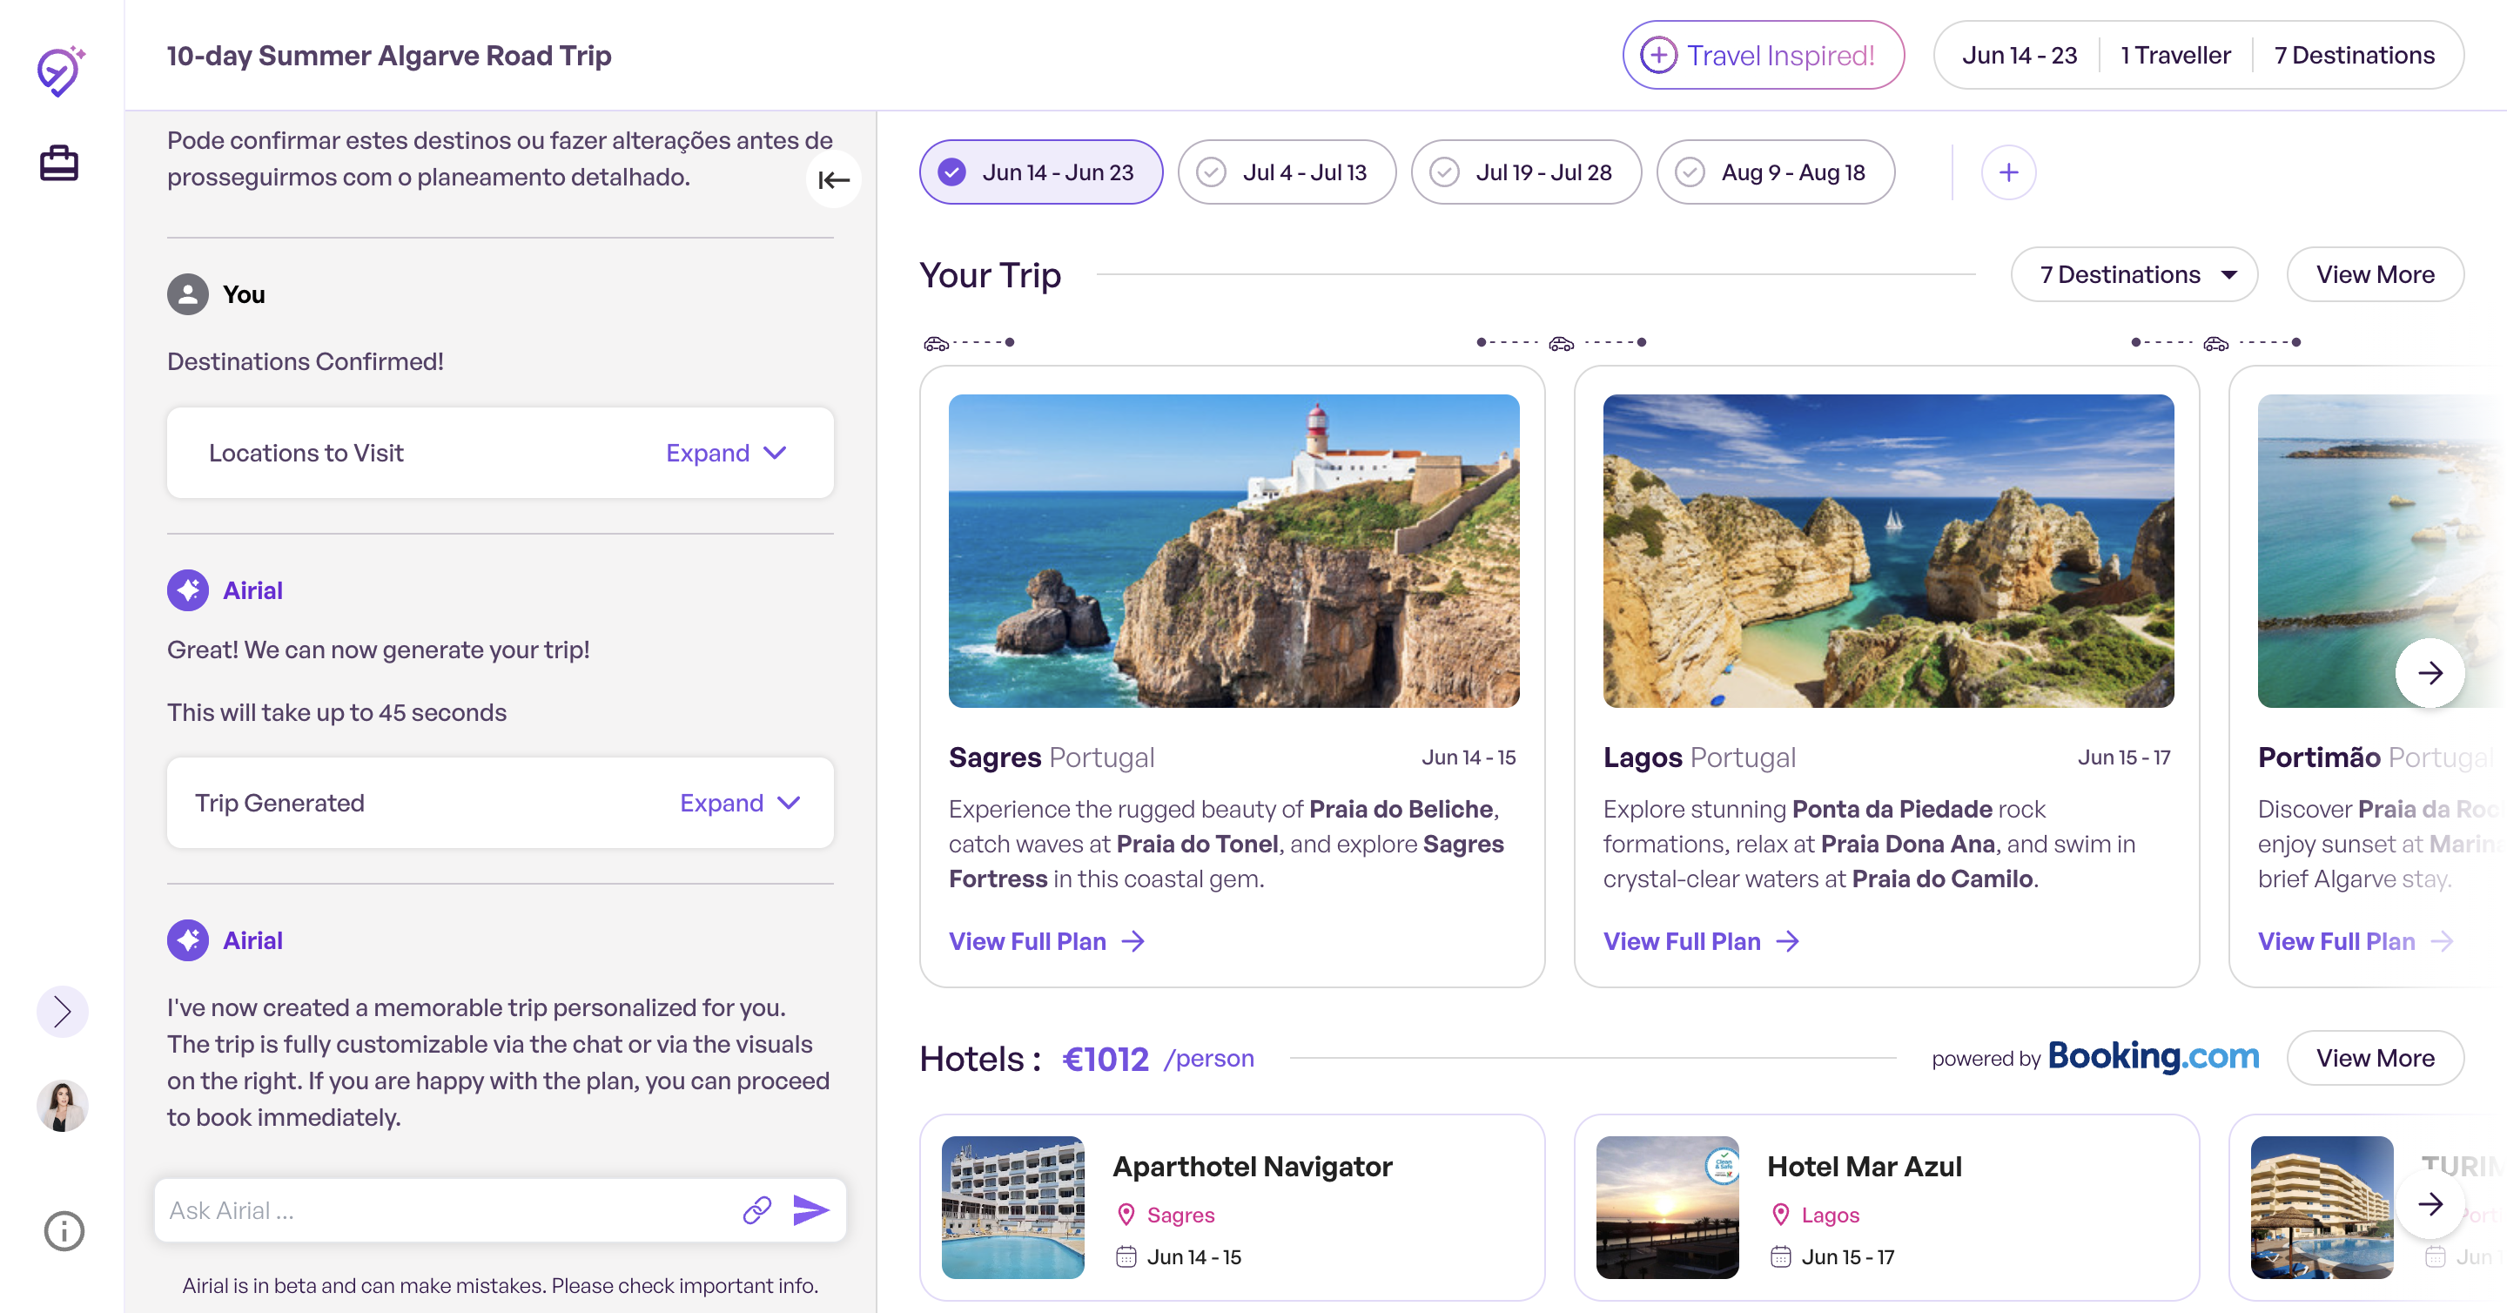
Task: Open 1 Traveller in header summary
Action: click(2175, 56)
